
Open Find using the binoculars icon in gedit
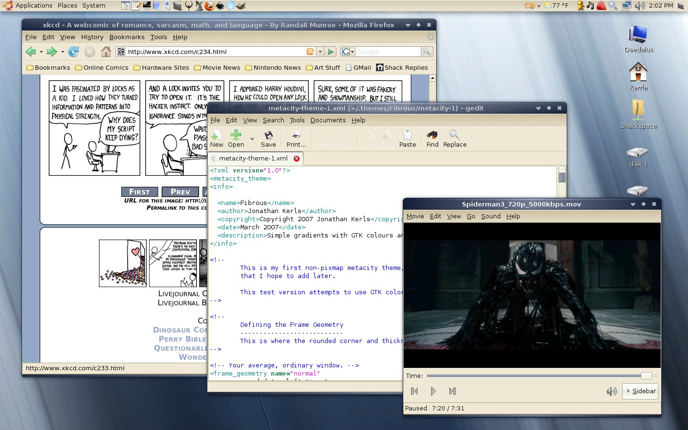click(432, 138)
